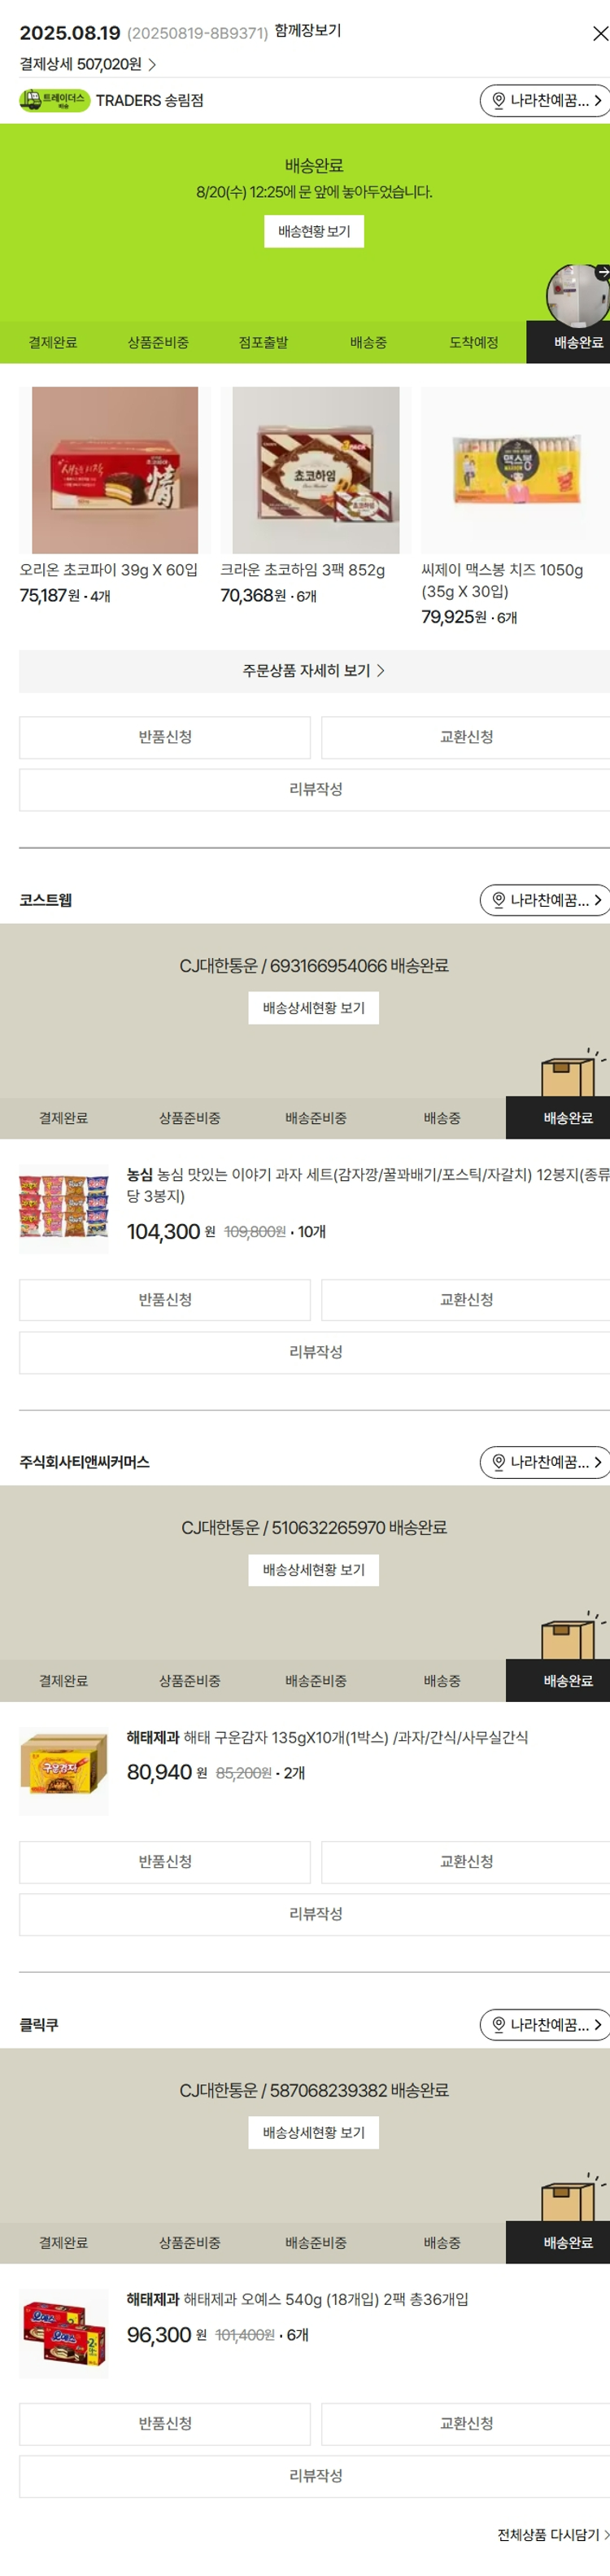610x2576 pixels.
Task: Select the 점포출발 progress step
Action: [x=263, y=342]
